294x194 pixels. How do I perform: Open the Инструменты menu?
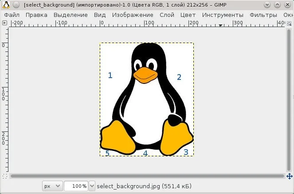[223, 15]
